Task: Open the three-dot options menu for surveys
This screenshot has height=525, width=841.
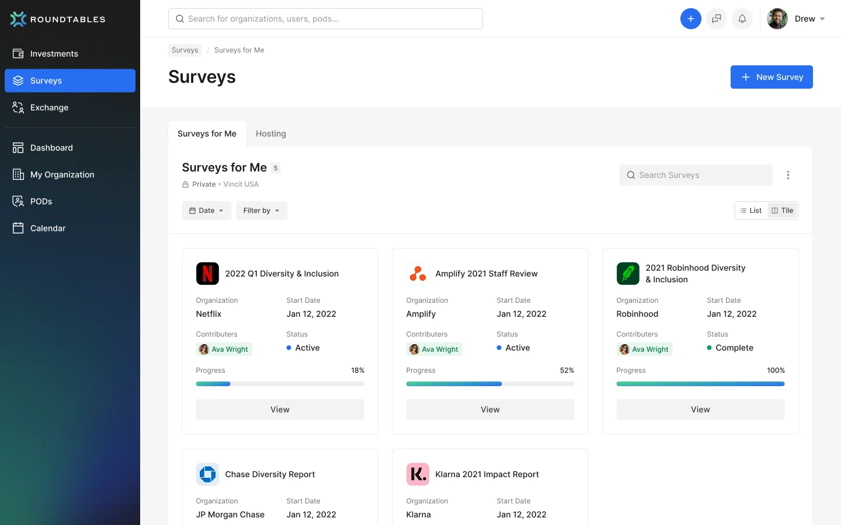Action: (788, 175)
